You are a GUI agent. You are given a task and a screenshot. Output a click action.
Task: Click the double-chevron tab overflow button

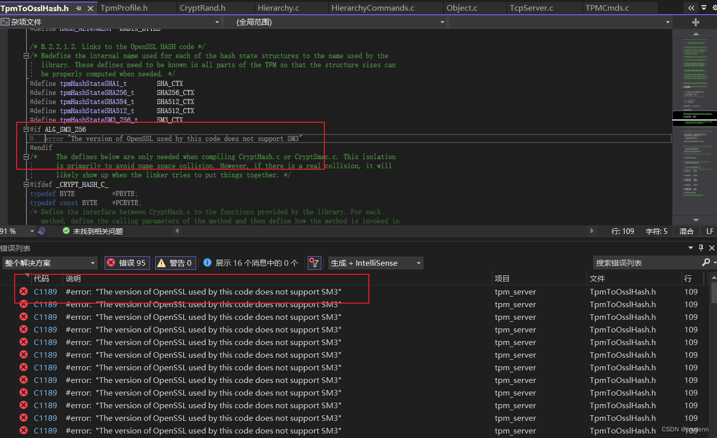(691, 8)
